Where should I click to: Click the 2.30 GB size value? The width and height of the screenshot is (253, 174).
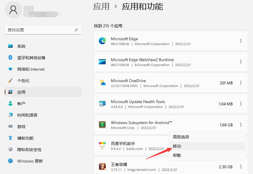point(226,167)
